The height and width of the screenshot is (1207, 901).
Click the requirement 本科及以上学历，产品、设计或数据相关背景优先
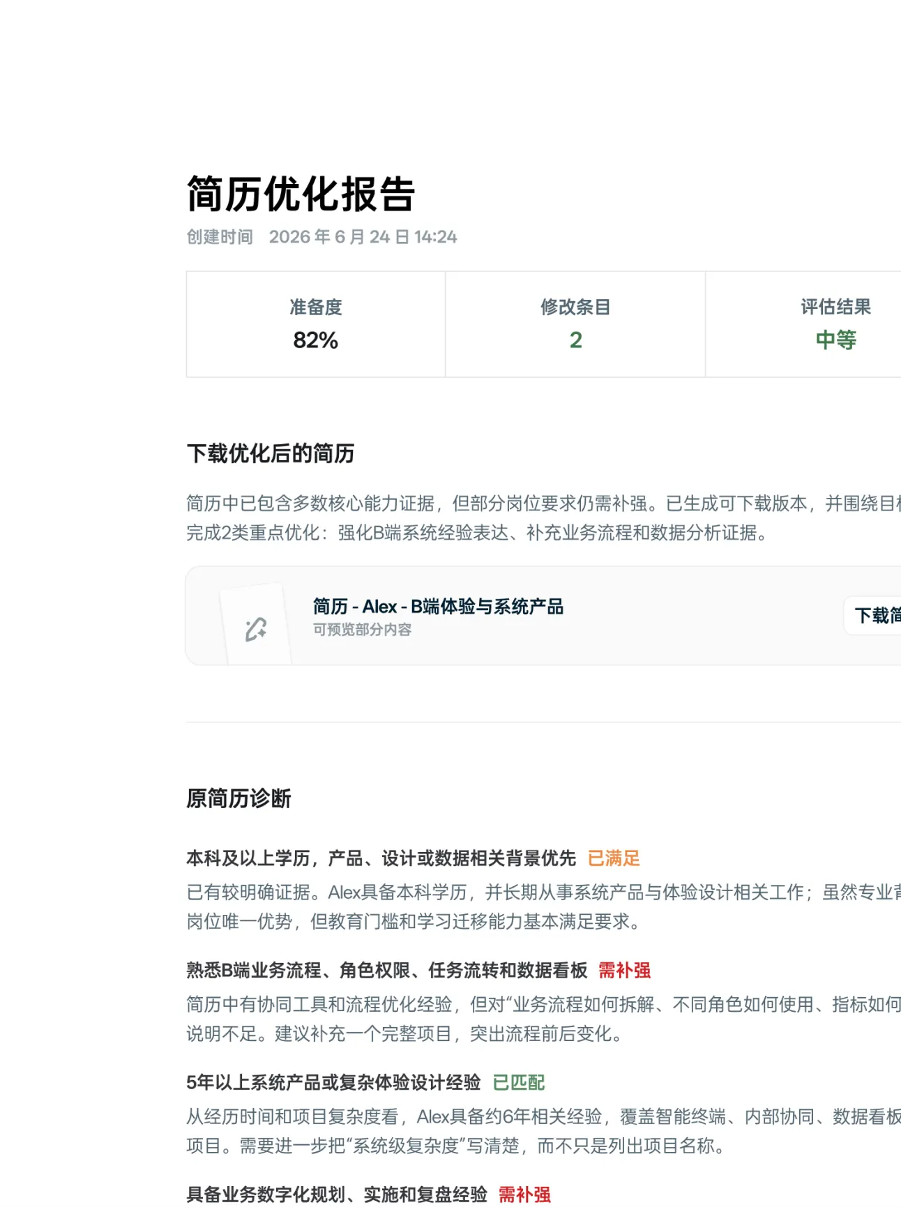coord(381,858)
